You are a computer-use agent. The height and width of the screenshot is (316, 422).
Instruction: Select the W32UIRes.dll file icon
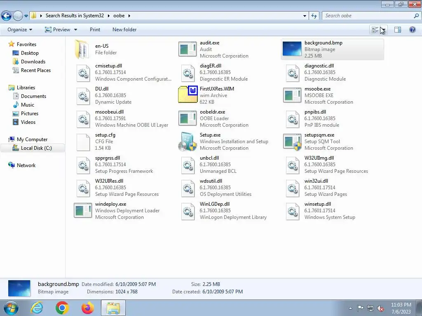coord(83,188)
